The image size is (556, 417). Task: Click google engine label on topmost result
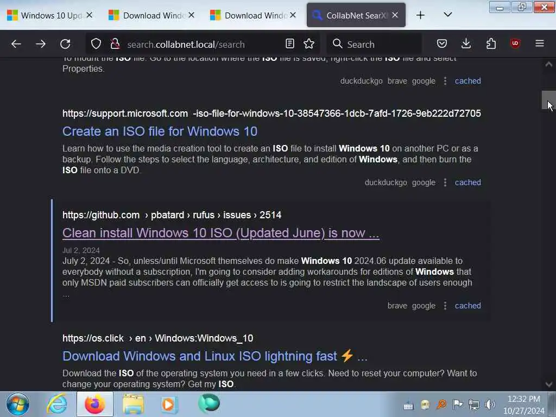tap(424, 81)
